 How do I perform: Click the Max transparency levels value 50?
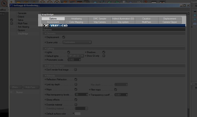[x=81, y=94]
